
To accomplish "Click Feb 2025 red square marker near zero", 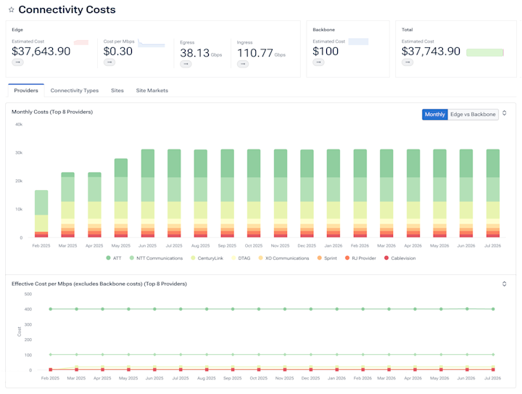I will click(51, 369).
